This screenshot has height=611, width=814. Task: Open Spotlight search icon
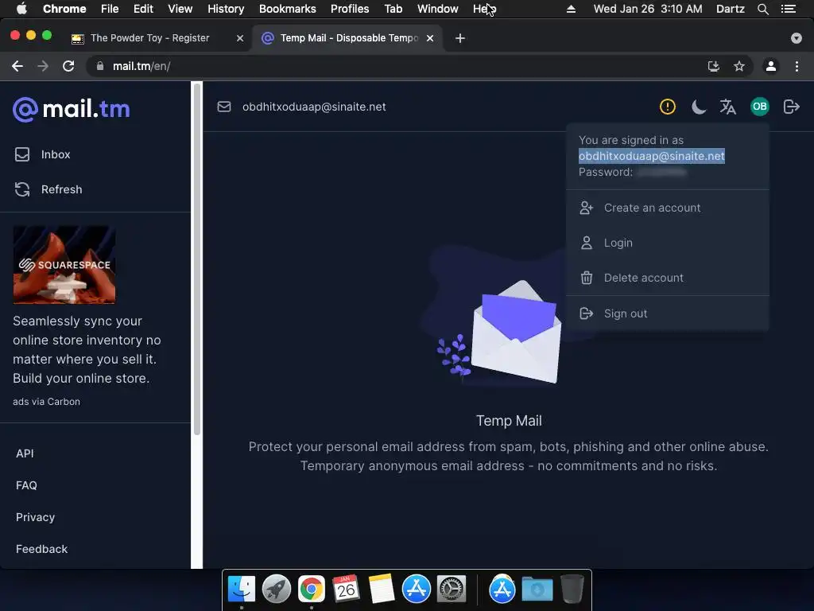[x=762, y=9]
